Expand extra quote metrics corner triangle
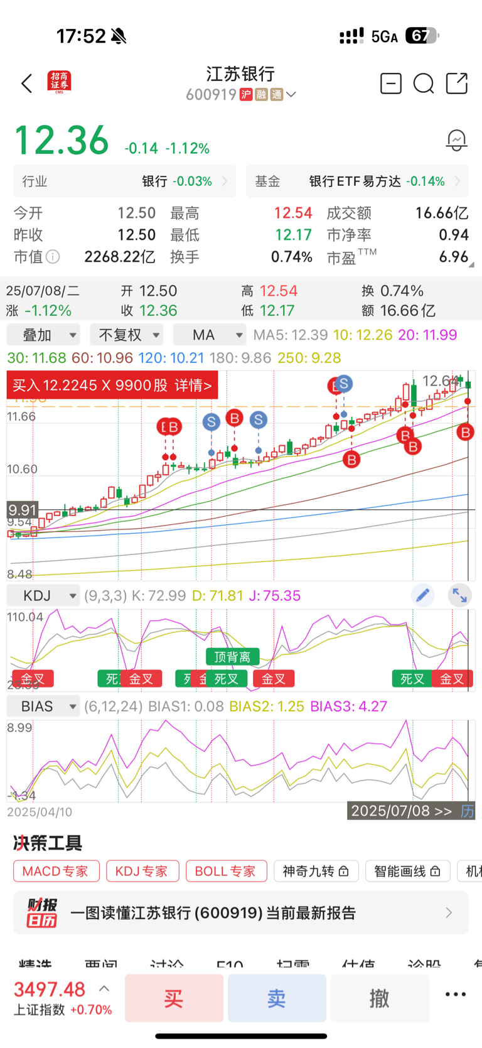 pos(471,265)
